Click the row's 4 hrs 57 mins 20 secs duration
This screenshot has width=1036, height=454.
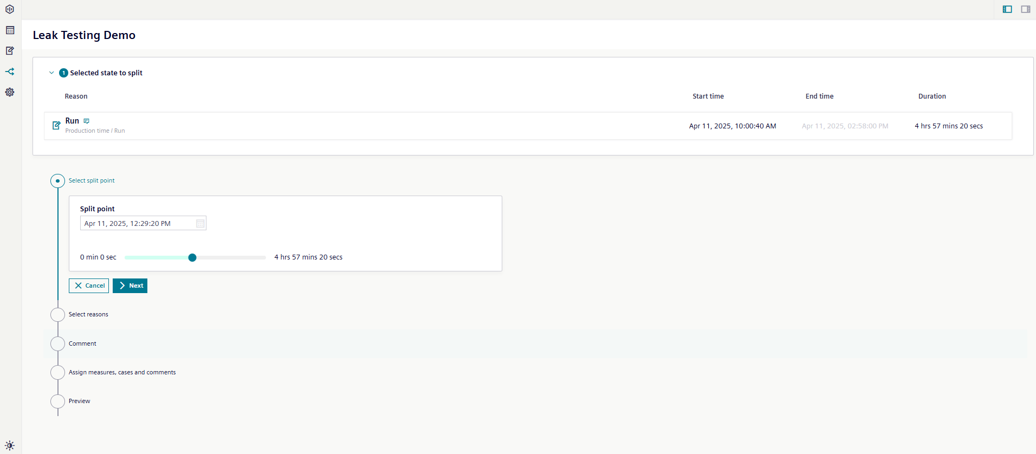(x=949, y=126)
